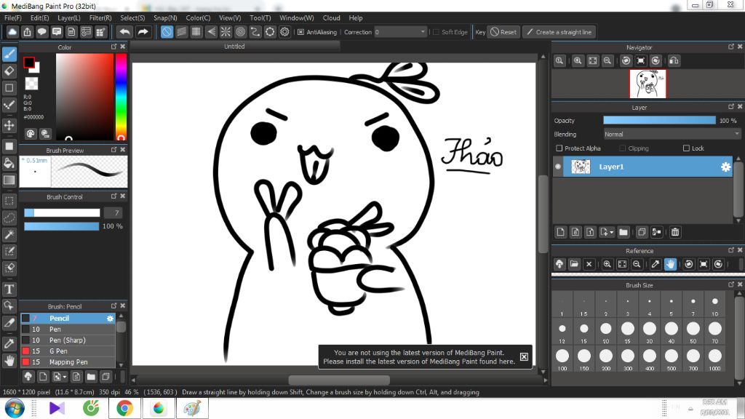This screenshot has height=419, width=745.
Task: Click the Navigator canvas thumbnail
Action: pos(648,84)
